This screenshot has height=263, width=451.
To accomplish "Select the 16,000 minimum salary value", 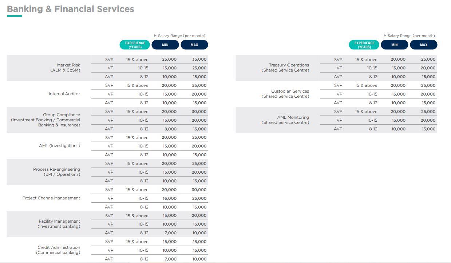I will pos(169,198).
